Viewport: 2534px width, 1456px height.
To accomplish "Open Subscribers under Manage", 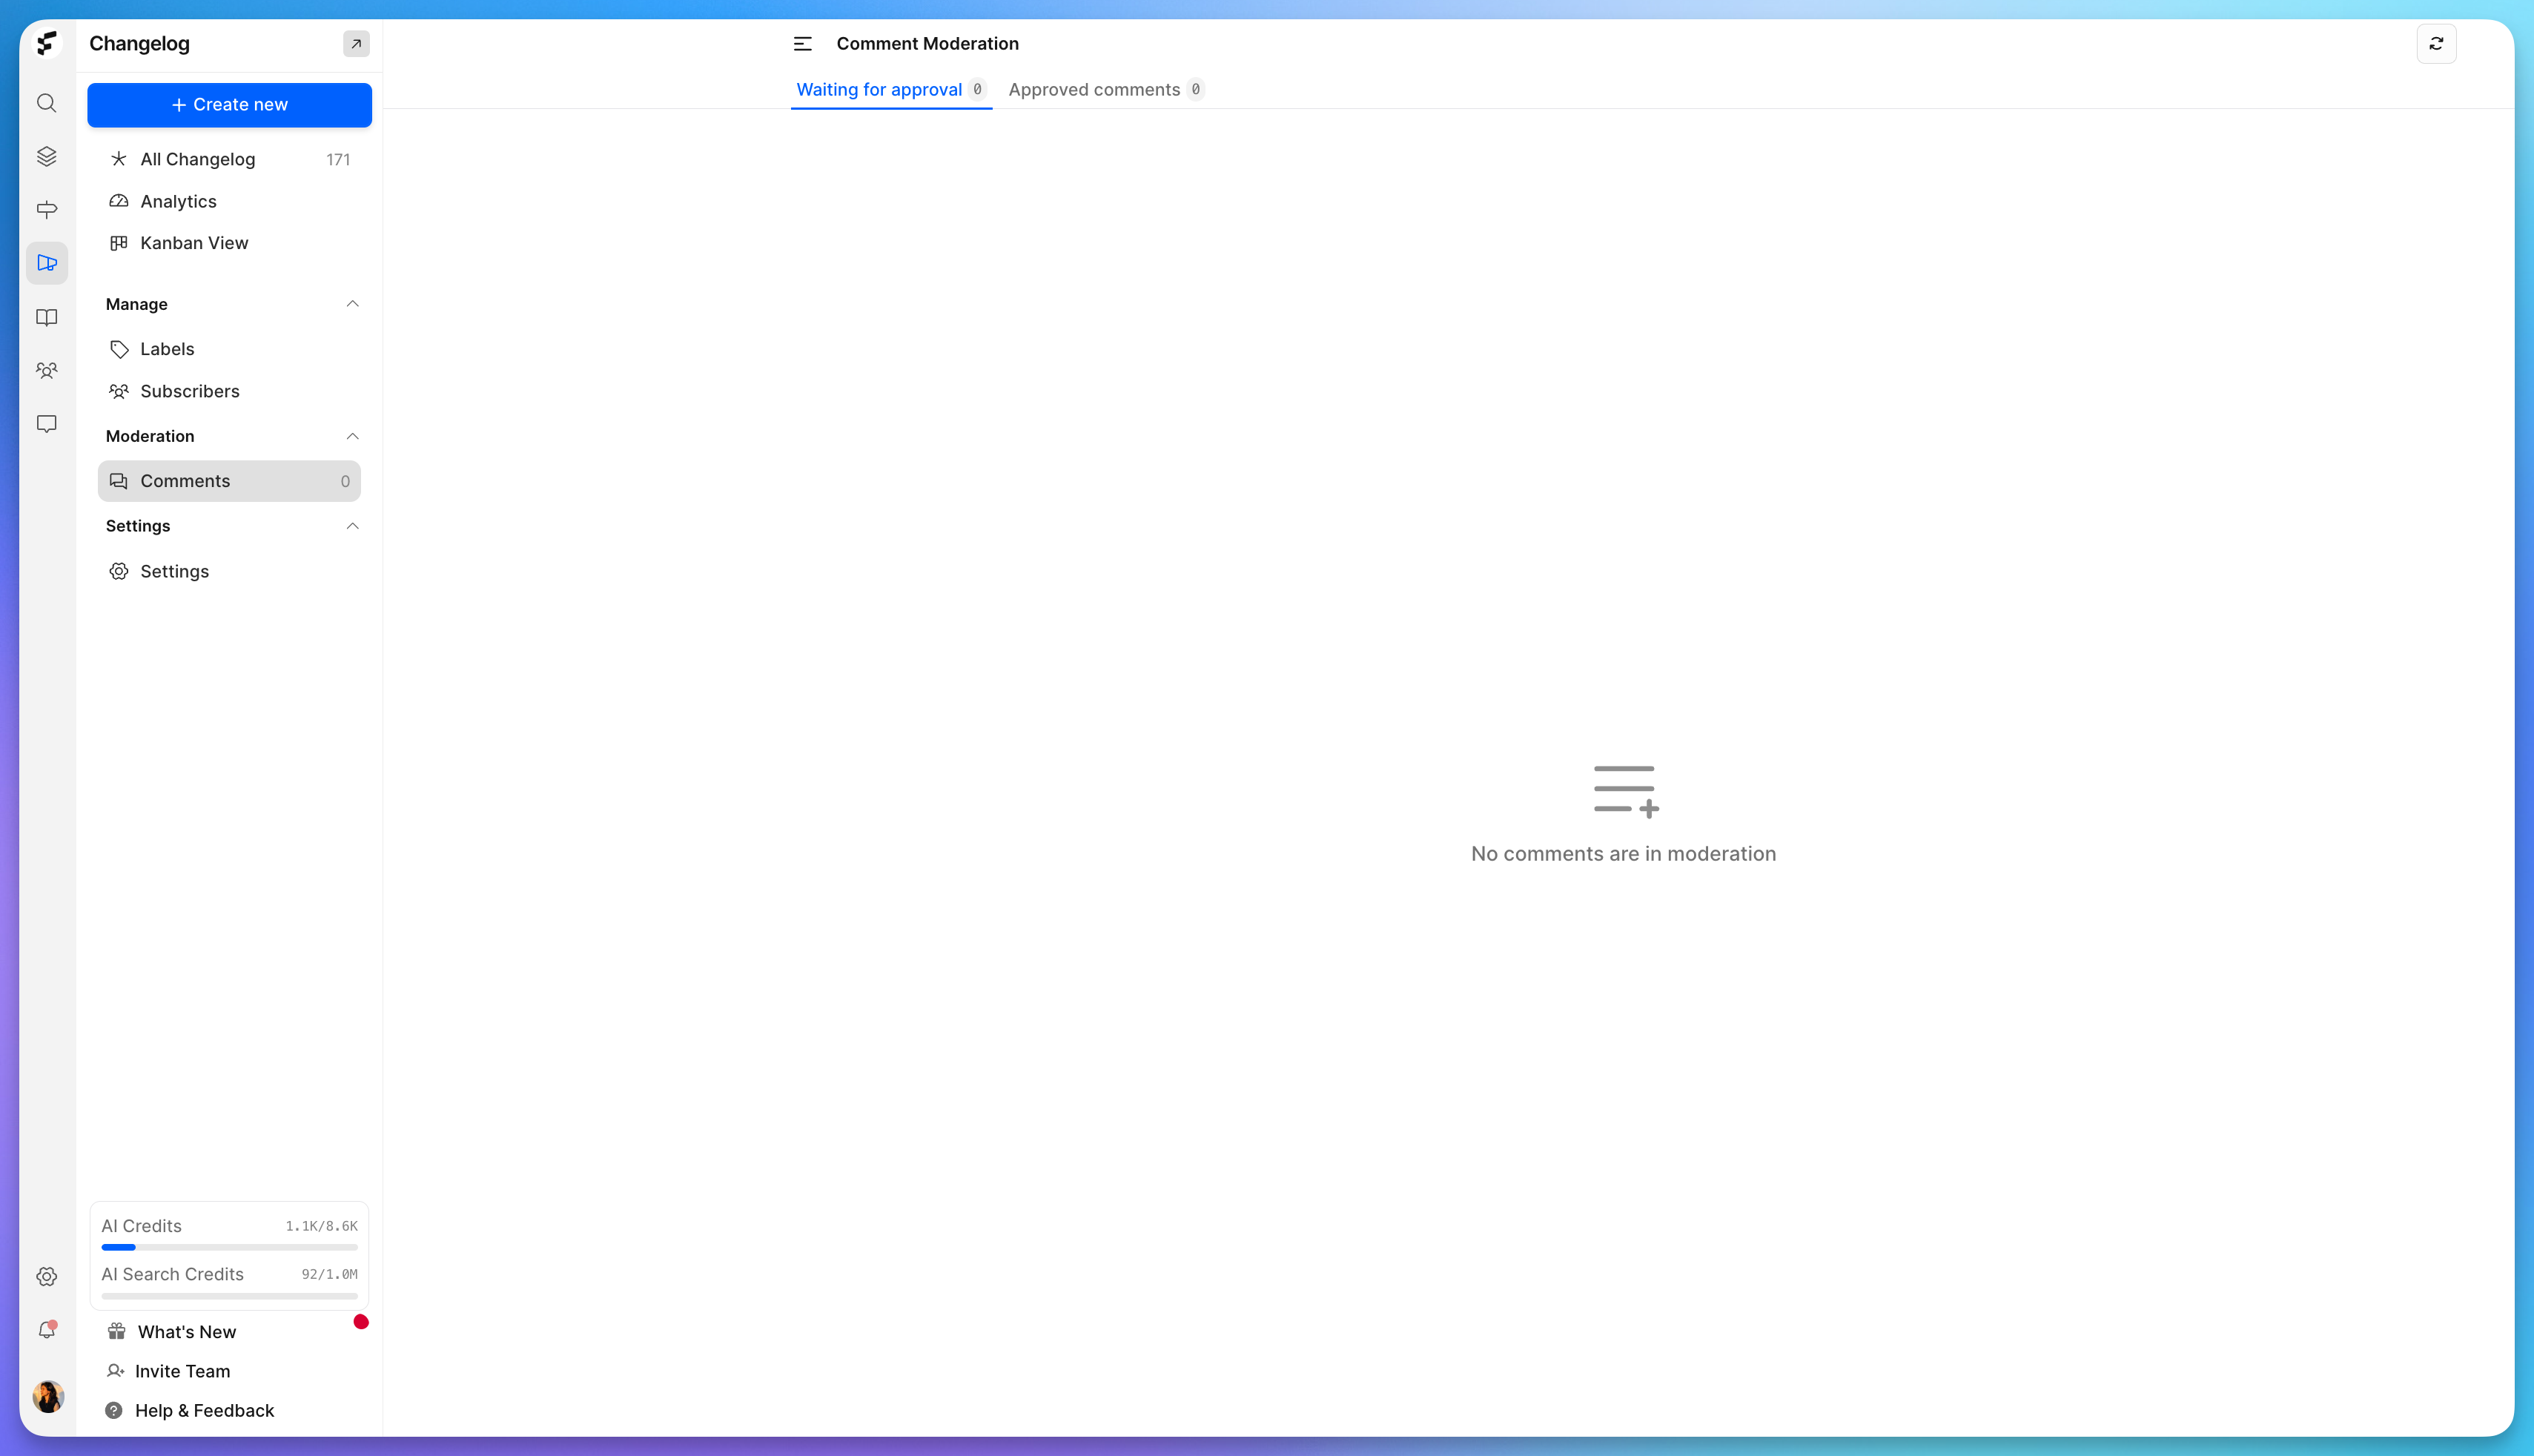I will pos(229,391).
